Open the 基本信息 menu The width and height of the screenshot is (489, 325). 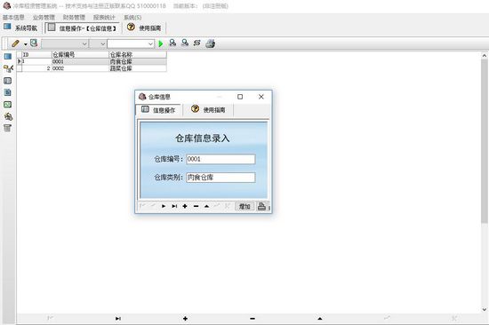coord(13,18)
